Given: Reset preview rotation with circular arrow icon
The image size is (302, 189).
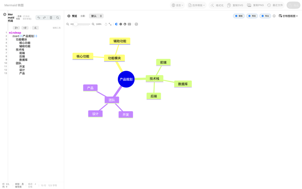Looking at the screenshot, I should coord(106,24).
